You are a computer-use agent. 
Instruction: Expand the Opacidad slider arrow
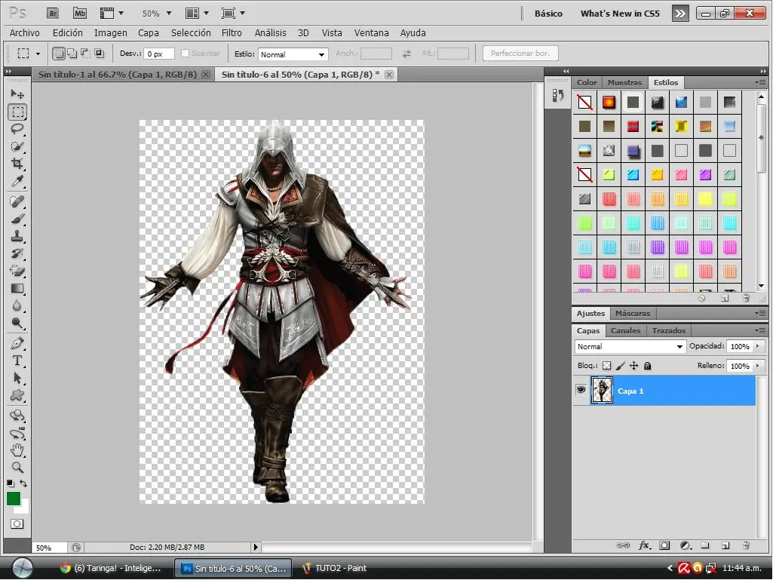(x=758, y=346)
